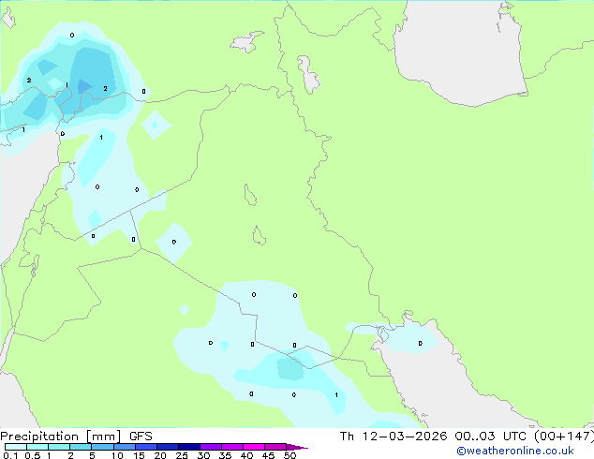Open the weatheronline.co.uk link
The width and height of the screenshot is (594, 459).
click(515, 451)
